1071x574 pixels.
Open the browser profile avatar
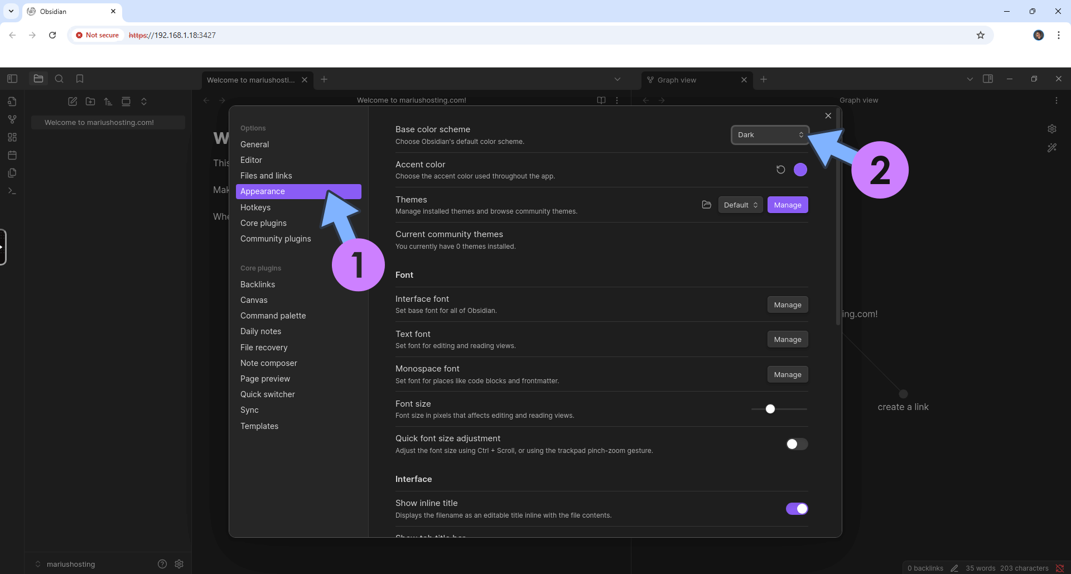1038,35
